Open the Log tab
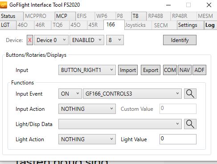This screenshot has height=164, width=217. pos(210,25)
